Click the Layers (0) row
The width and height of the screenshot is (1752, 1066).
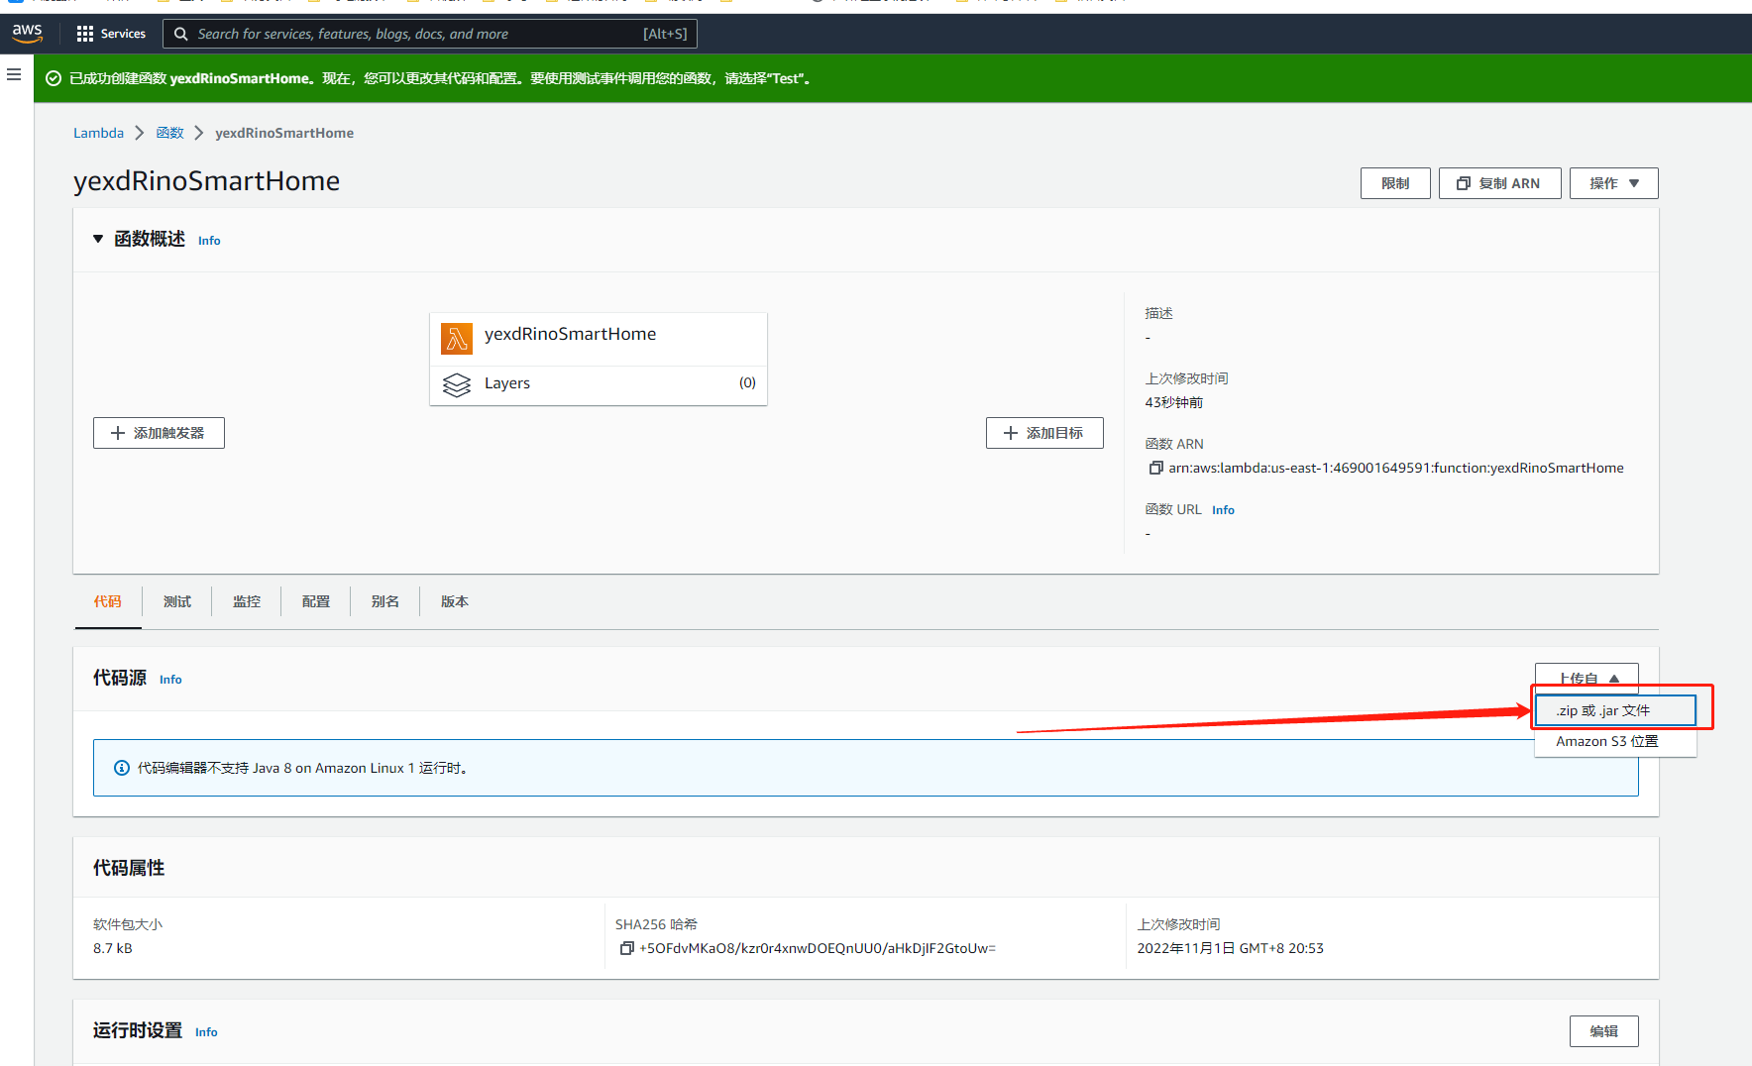pyautogui.click(x=599, y=384)
